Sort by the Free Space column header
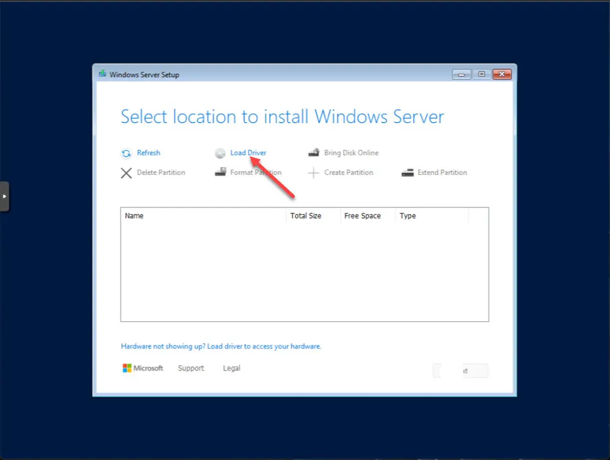 pos(367,215)
